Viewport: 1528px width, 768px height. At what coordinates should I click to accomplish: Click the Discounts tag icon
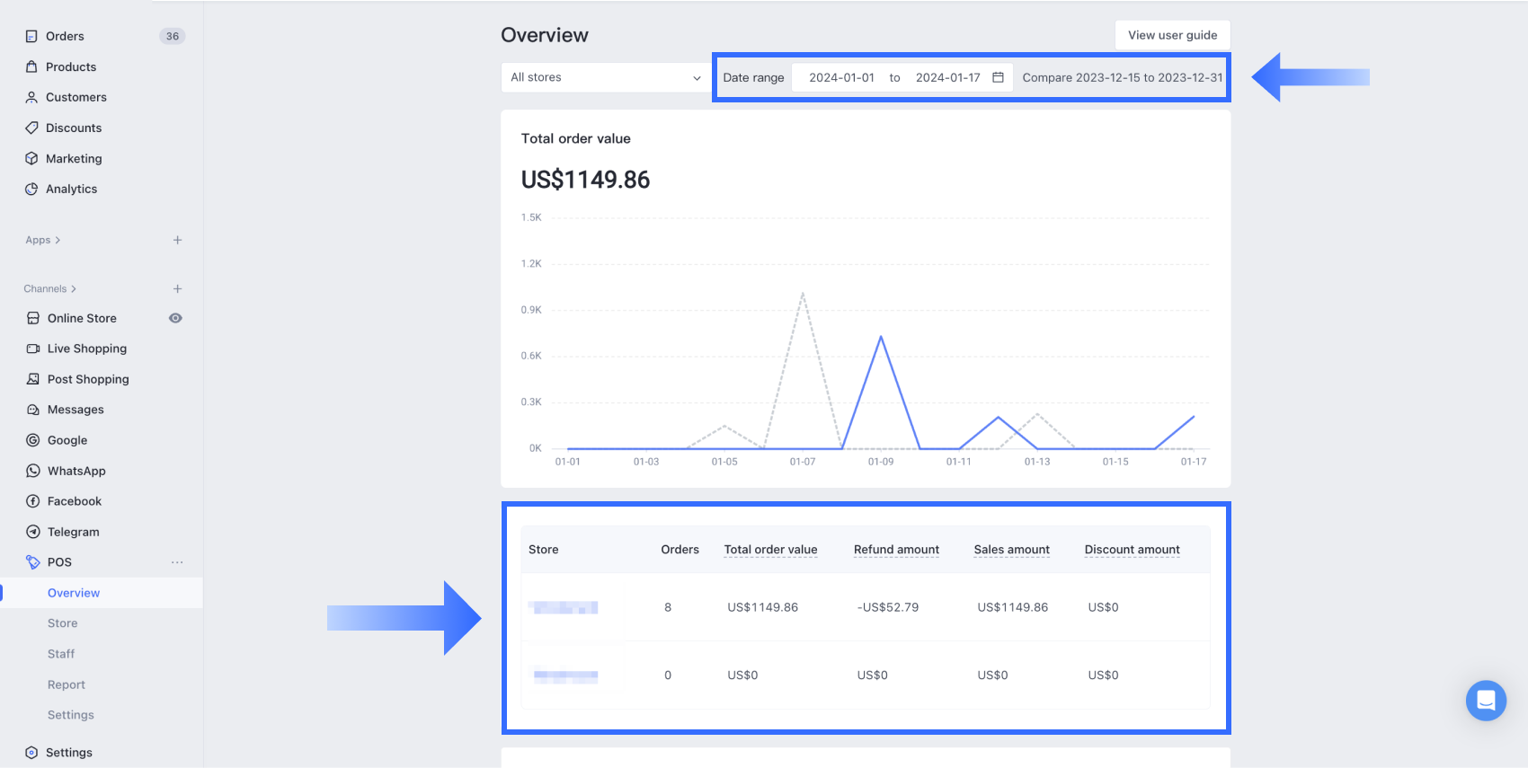31,128
